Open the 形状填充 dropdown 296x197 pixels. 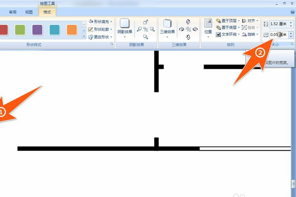(100, 22)
